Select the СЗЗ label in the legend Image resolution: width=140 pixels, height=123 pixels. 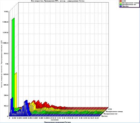(x=124, y=1)
